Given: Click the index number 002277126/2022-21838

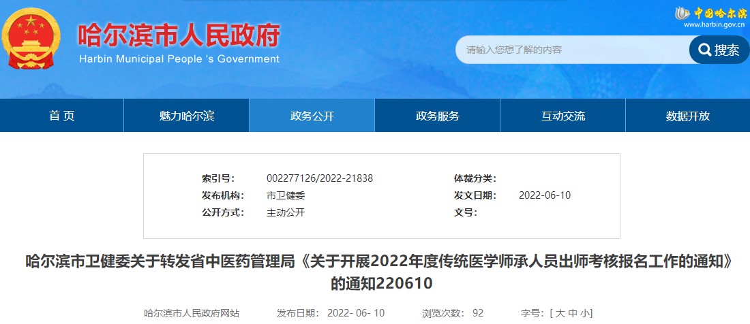Looking at the screenshot, I should pyautogui.click(x=320, y=178).
